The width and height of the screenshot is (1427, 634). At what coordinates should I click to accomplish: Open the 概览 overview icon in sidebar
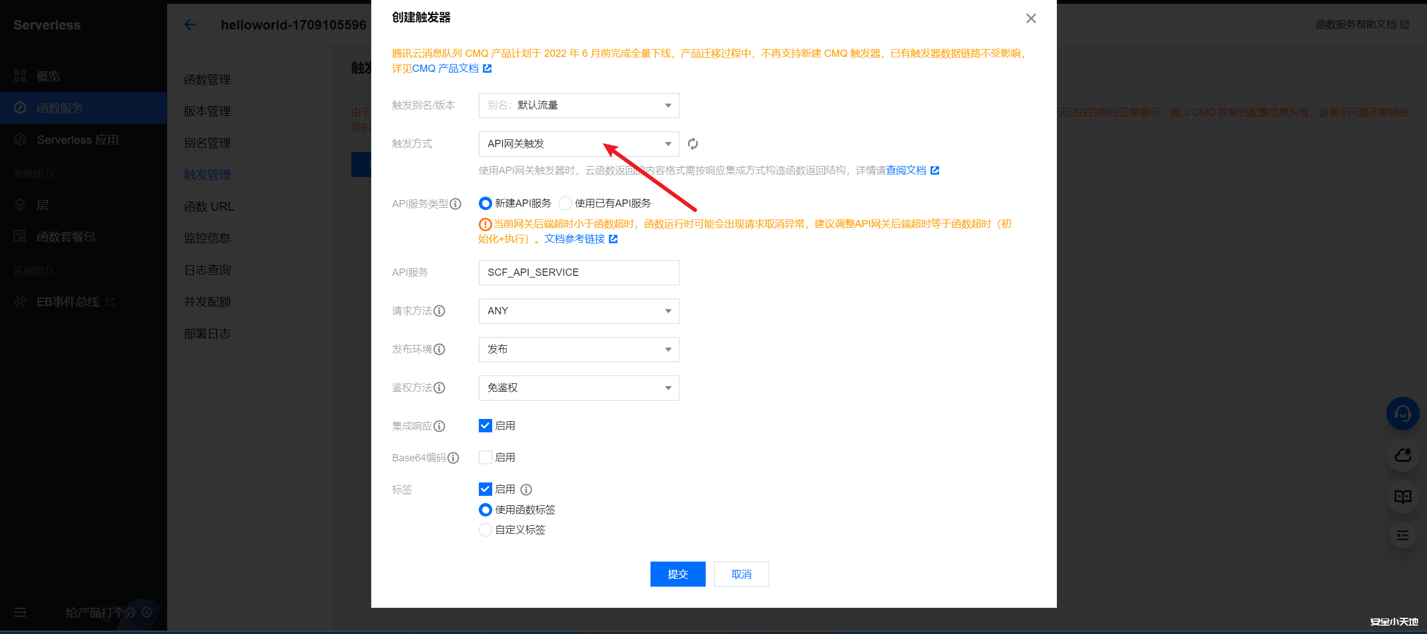[x=20, y=76]
